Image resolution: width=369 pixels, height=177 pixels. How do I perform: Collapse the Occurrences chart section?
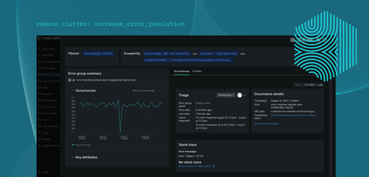72,91
